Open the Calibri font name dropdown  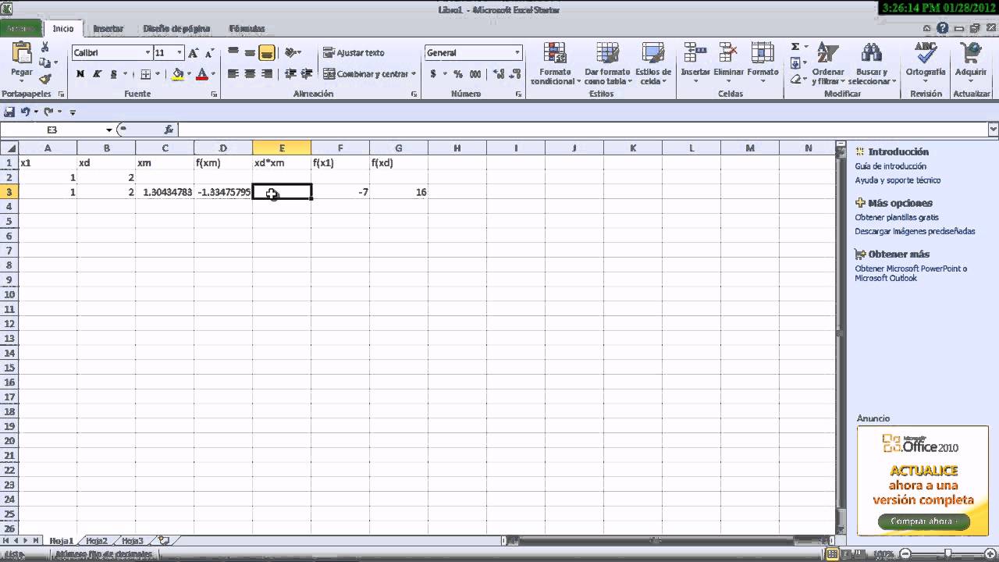(x=148, y=53)
